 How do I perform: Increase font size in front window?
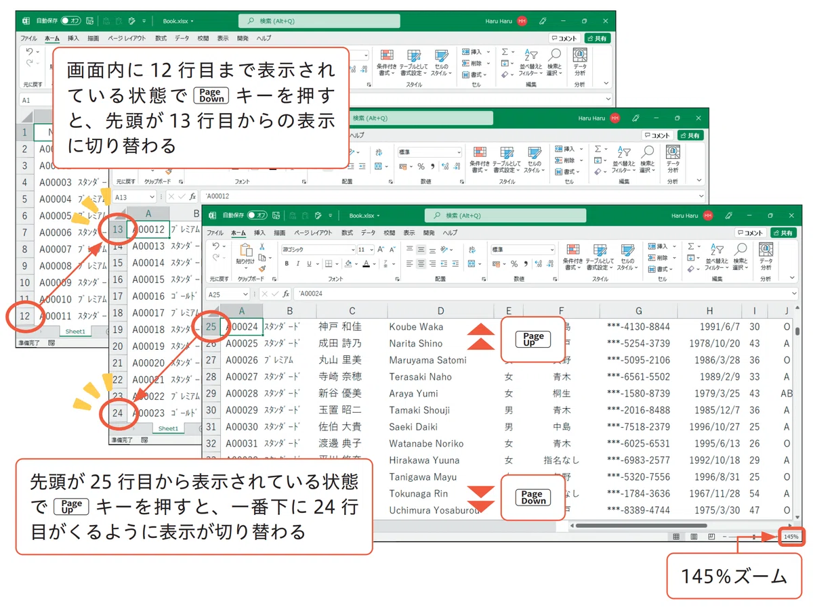(381, 250)
